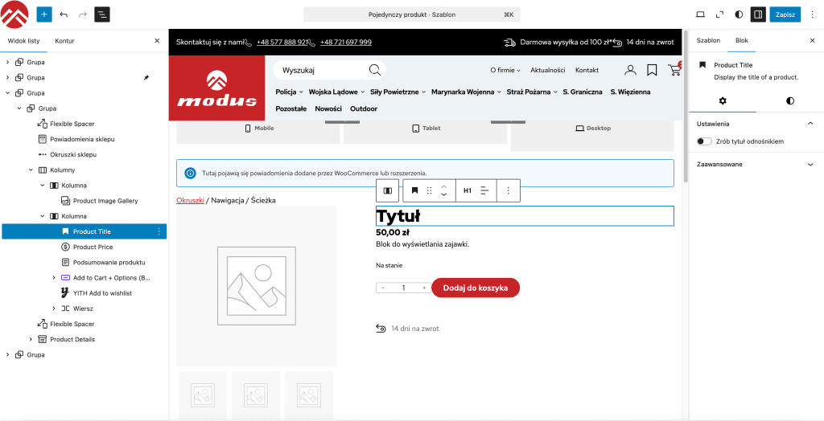Open block toolbar three-dot options

(x=509, y=190)
